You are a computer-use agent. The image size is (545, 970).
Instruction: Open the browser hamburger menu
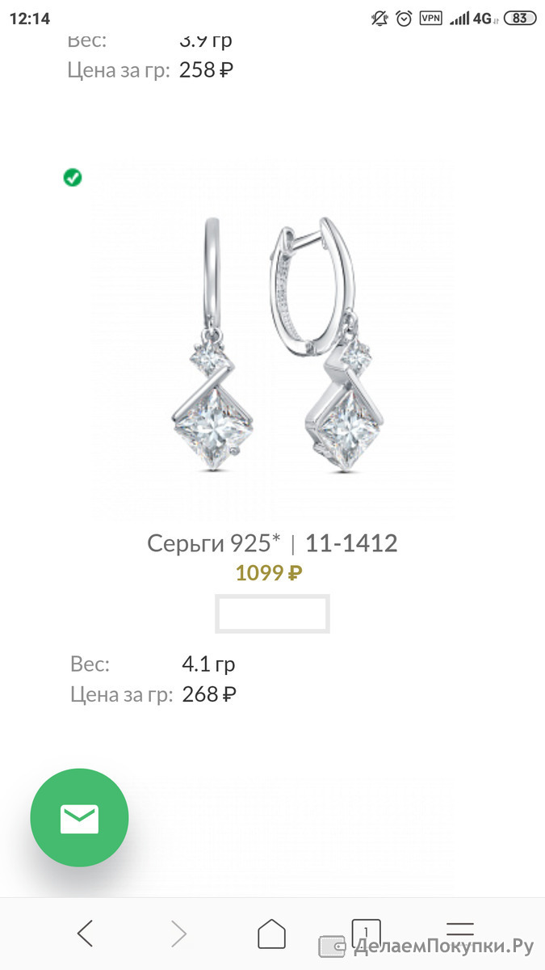pos(460,928)
